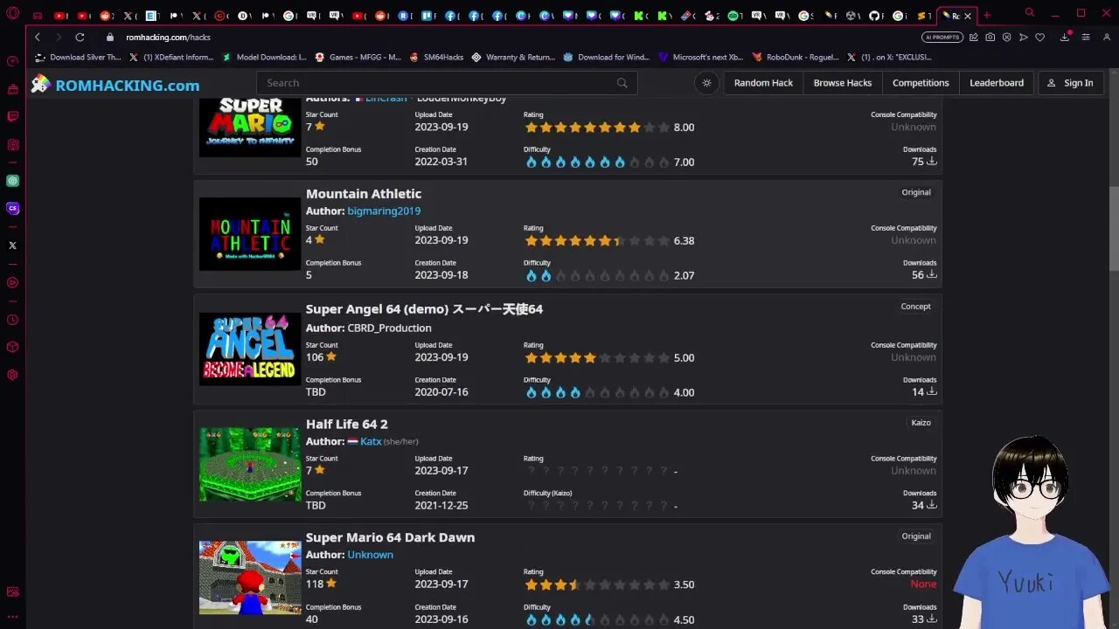Click the AI Prompts badge in address bar
The image size is (1119, 629).
point(942,37)
